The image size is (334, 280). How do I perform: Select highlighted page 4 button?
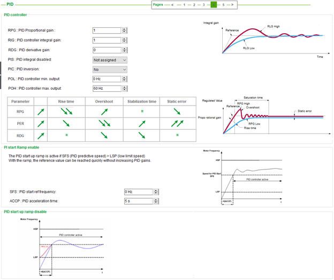pyautogui.click(x=214, y=5)
